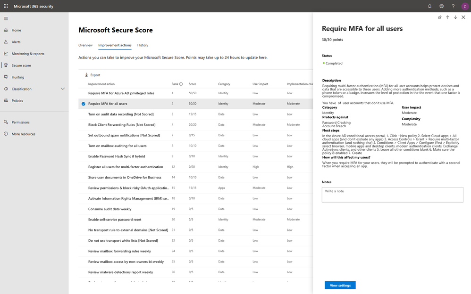Viewport: 471px width, 294px height.
Task: Open the help question mark icon
Action: (x=453, y=6)
